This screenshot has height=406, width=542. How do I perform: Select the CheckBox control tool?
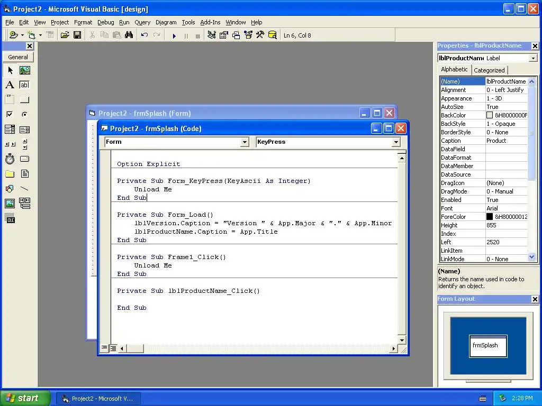click(10, 114)
